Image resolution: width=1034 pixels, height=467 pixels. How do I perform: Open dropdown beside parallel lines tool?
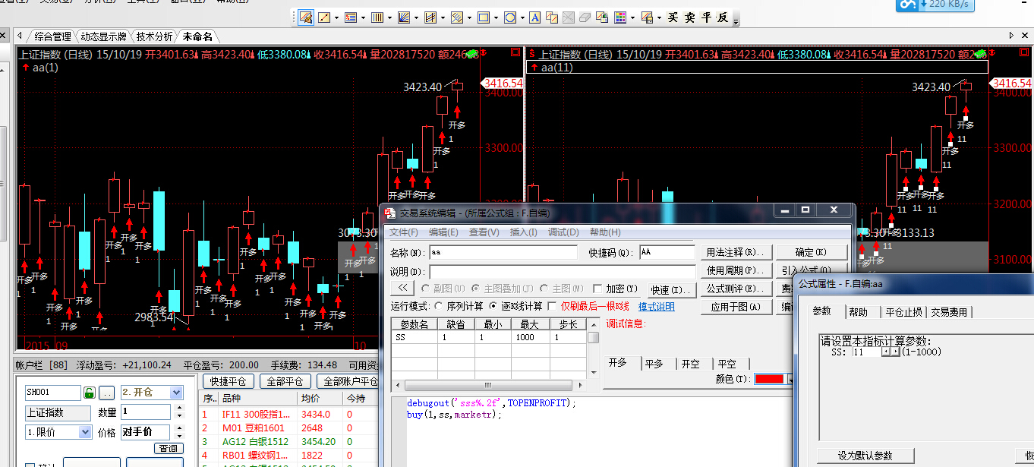tap(469, 17)
